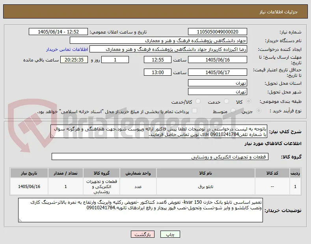311x244 pixels.
Task: Click the need date cell 1405/06/16 in table
Action: (x=29, y=187)
